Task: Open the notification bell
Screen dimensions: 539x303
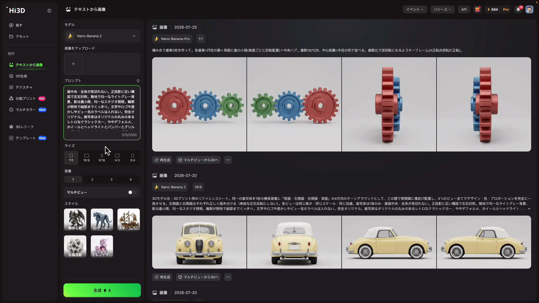Action: (518, 10)
